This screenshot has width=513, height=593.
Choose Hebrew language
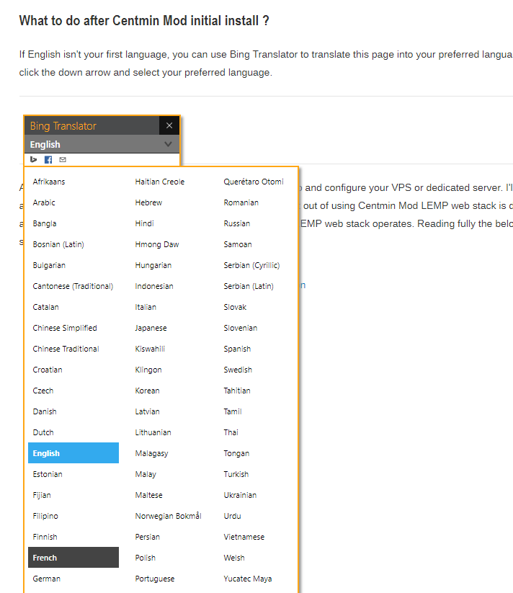(148, 202)
